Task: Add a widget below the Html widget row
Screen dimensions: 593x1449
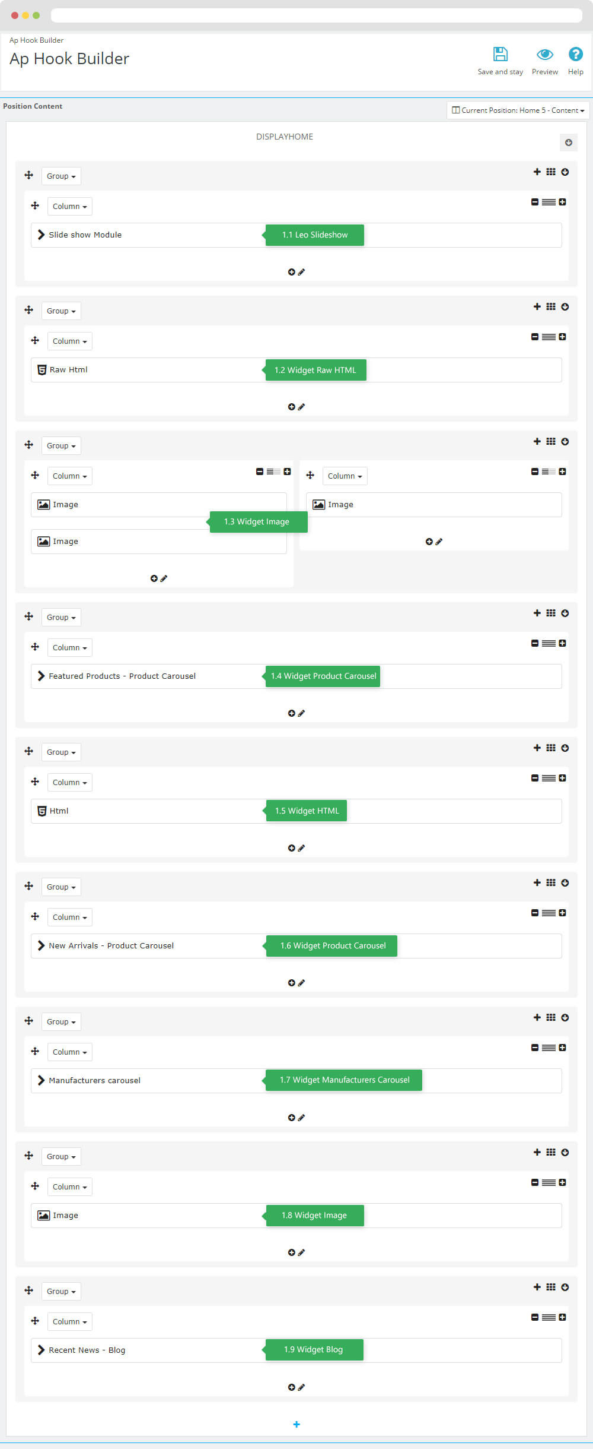Action: click(291, 848)
